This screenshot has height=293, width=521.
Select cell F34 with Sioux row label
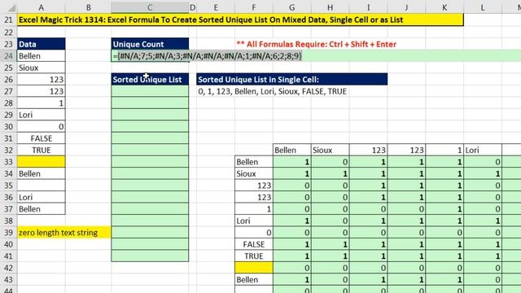(254, 173)
